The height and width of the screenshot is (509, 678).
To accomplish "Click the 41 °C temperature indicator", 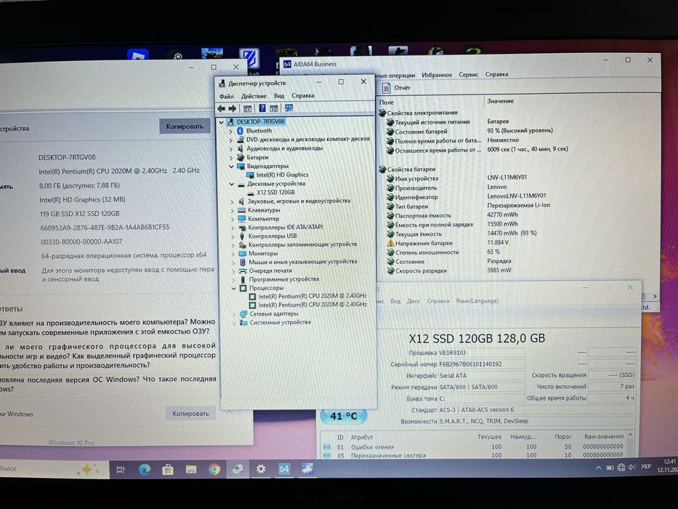I will 343,416.
